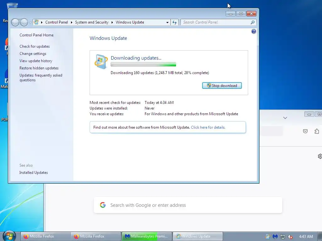Open the 4:43 AM taskbar clock

coord(306,237)
